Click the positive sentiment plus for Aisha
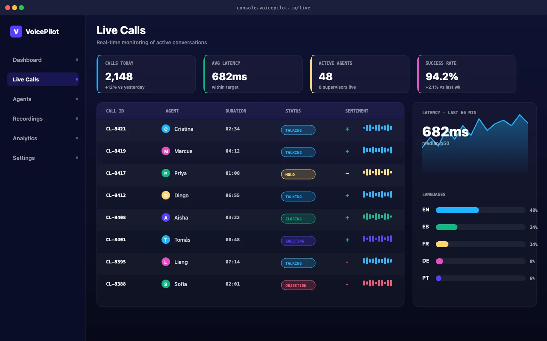 (347, 217)
